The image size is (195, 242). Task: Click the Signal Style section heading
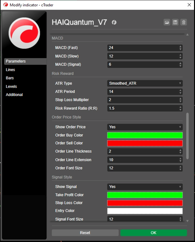coord(62,177)
